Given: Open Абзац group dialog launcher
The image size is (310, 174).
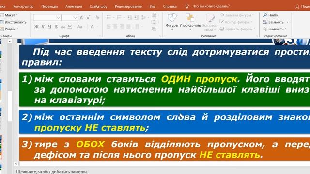Looking at the screenshot, I should pyautogui.click(x=160, y=36).
